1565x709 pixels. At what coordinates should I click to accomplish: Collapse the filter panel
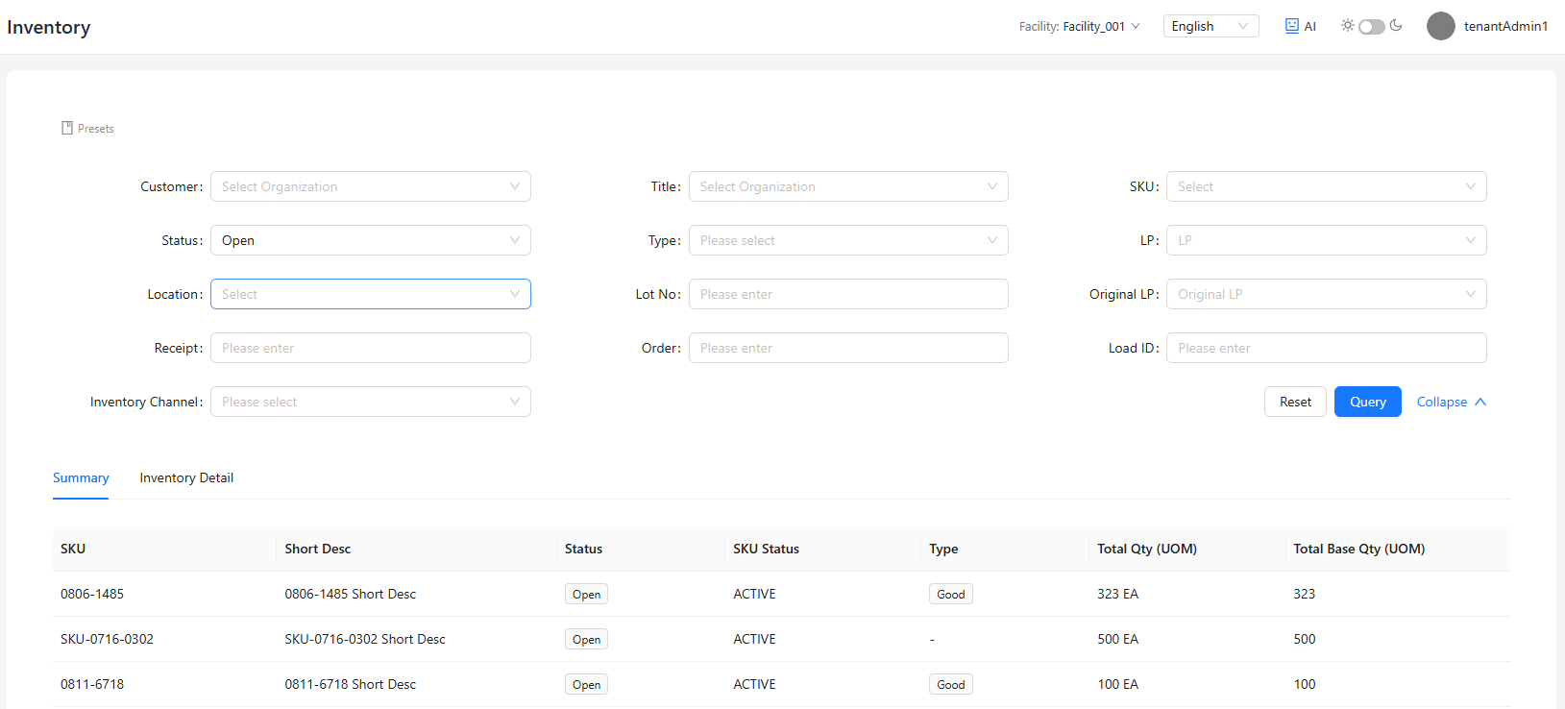pyautogui.click(x=1452, y=402)
